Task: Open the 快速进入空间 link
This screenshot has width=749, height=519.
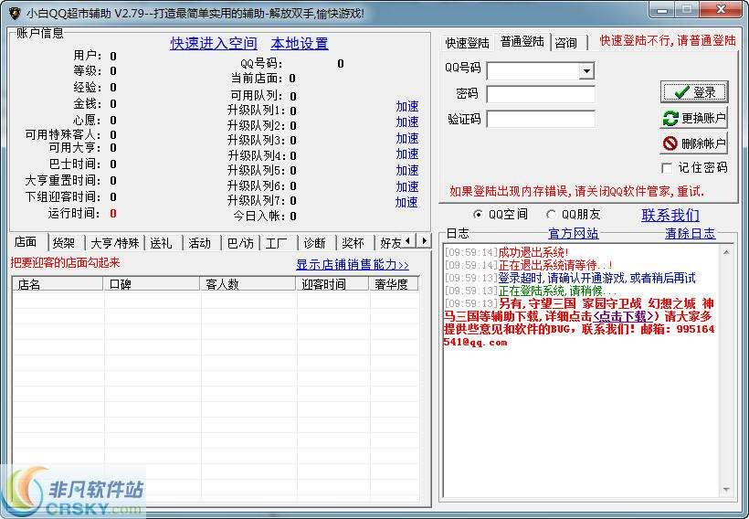Action: click(214, 44)
